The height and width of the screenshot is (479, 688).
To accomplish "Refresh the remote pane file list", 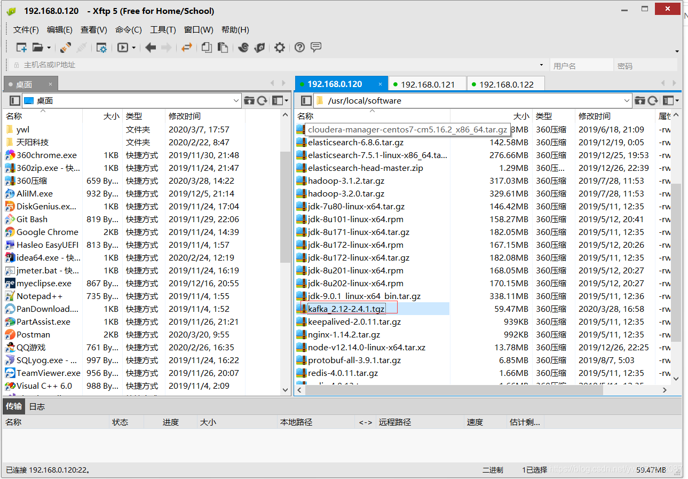I will [x=653, y=100].
